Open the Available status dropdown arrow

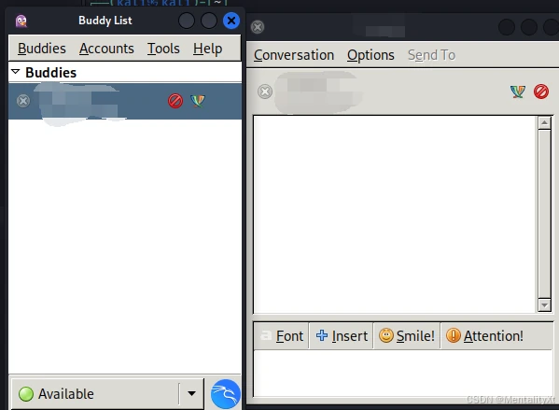[192, 393]
